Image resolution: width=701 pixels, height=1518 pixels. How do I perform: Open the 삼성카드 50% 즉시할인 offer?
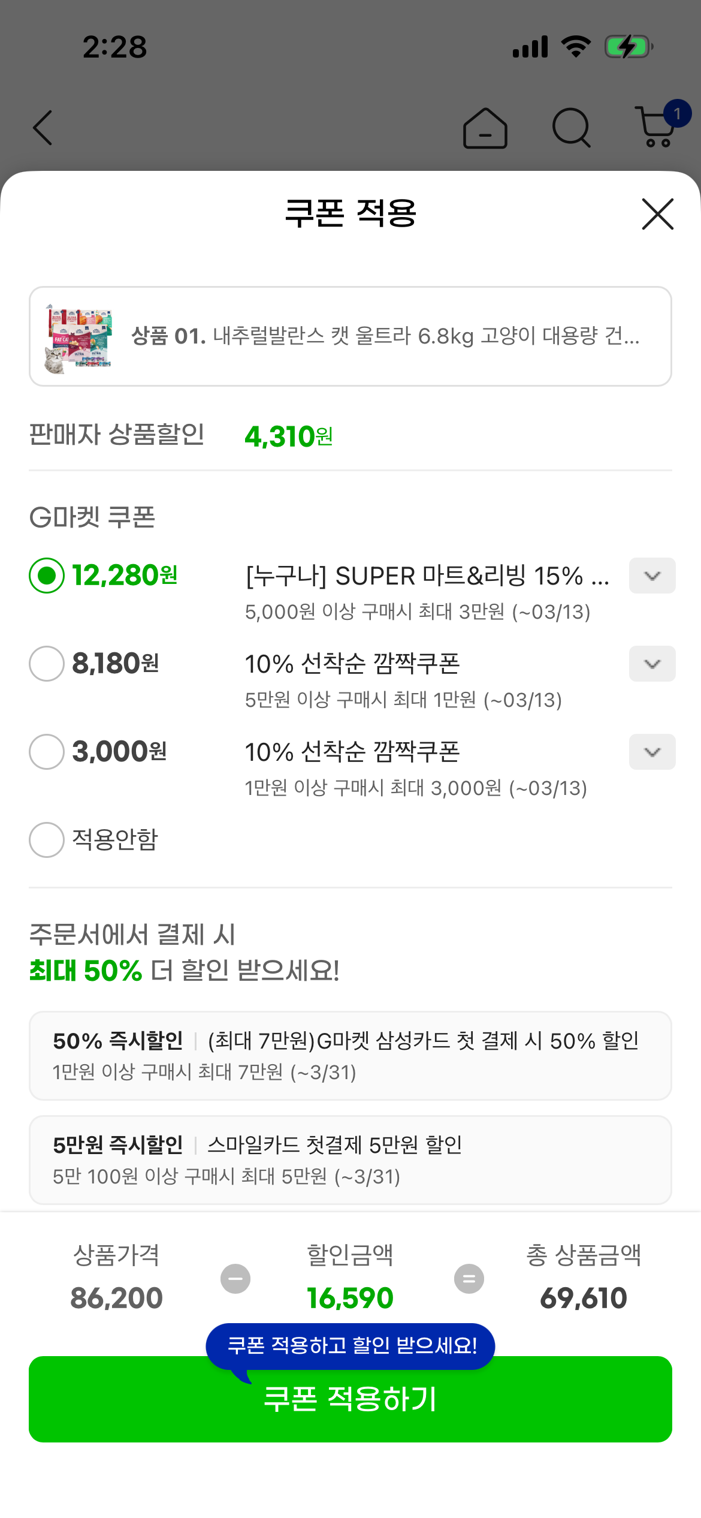pos(350,1056)
